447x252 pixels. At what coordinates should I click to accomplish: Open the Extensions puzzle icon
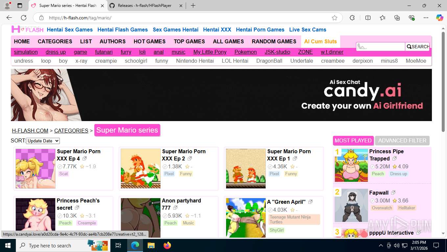pyautogui.click(x=352, y=18)
